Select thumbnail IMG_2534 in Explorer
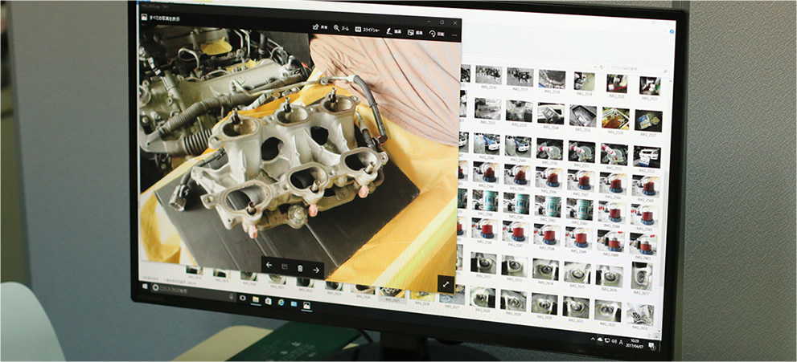The image size is (797, 362). [x=551, y=113]
